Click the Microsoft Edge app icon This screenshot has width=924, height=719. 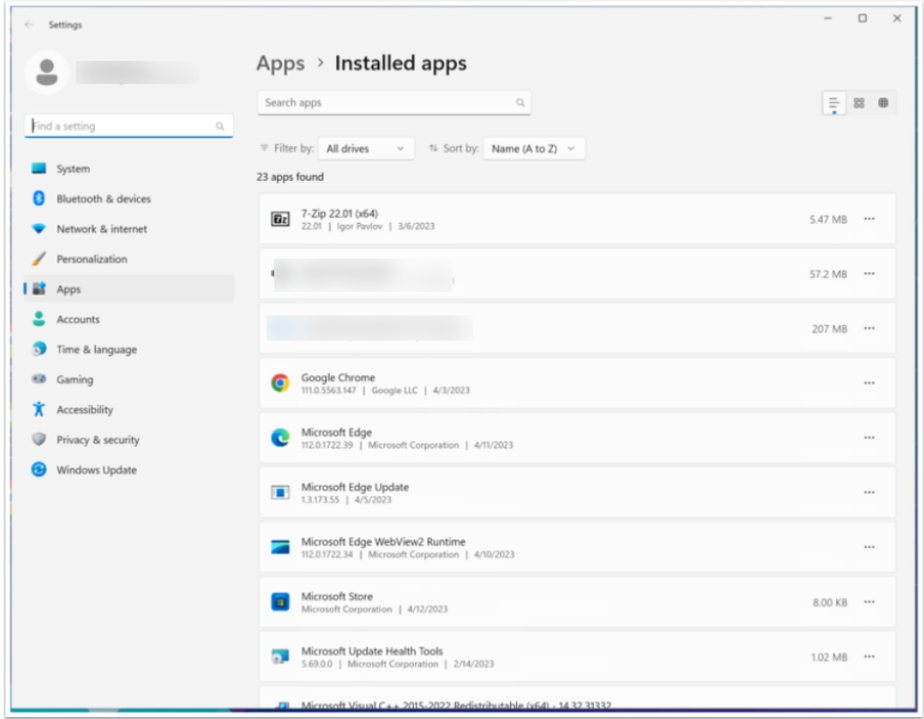click(x=281, y=438)
